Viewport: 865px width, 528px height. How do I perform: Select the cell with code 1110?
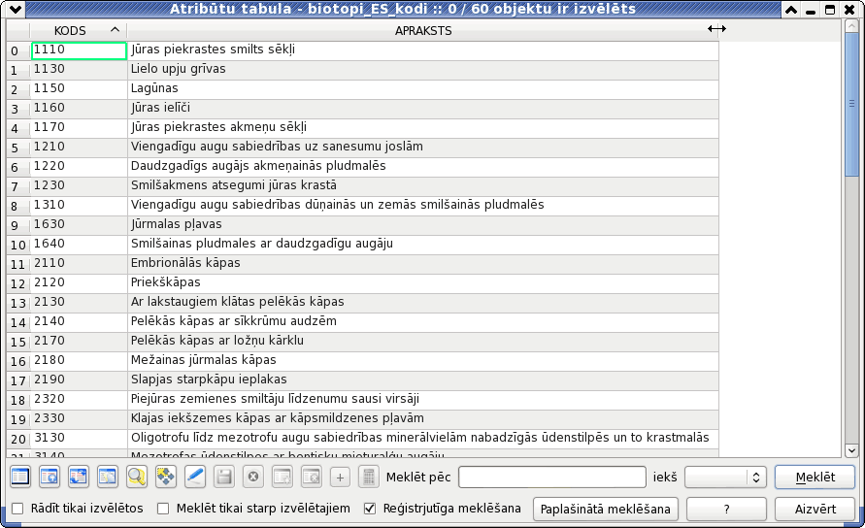pos(79,50)
